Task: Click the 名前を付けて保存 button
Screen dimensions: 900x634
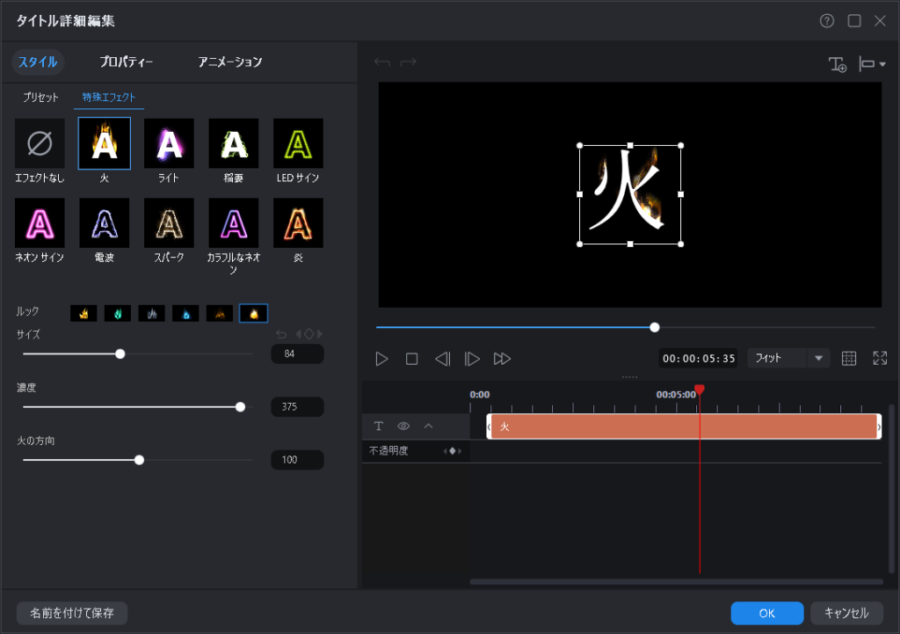Action: pos(72,613)
